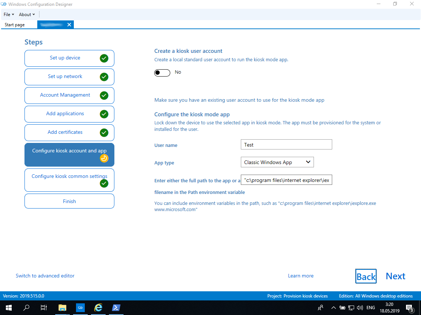Click the app icon in title bar
This screenshot has height=315, width=421.
pyautogui.click(x=4, y=4)
